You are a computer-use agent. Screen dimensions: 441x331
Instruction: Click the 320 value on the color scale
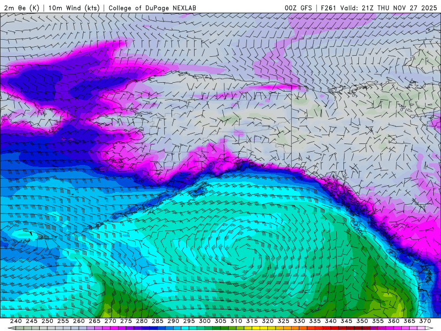pos(268,321)
